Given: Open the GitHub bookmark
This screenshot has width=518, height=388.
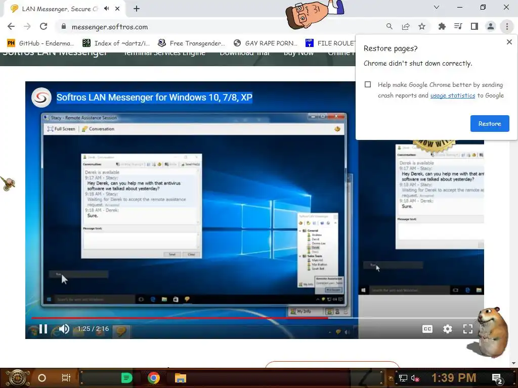Looking at the screenshot, I should (40, 43).
